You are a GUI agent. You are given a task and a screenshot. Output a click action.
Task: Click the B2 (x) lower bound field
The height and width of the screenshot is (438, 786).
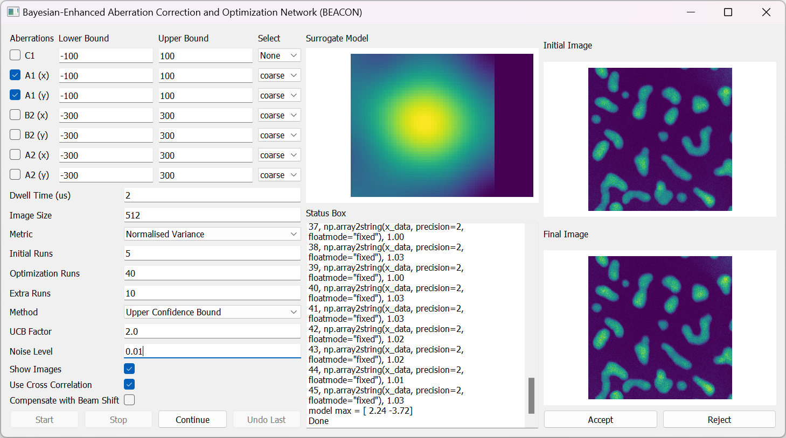(x=106, y=115)
